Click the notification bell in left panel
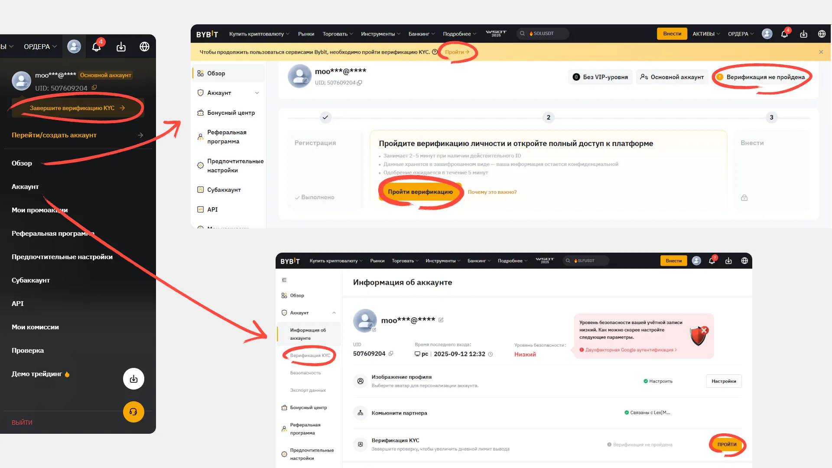The width and height of the screenshot is (832, 468). point(96,46)
